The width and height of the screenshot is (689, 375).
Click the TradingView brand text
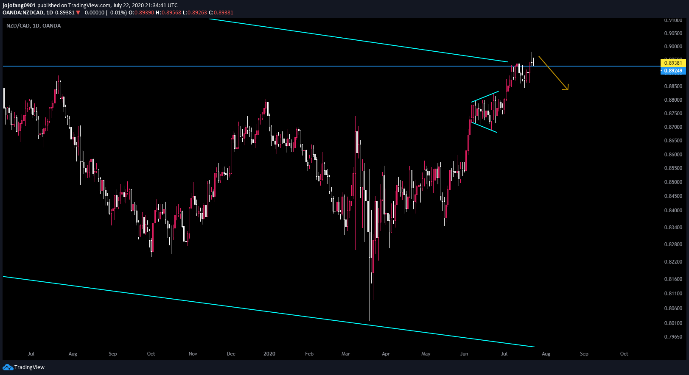click(x=29, y=367)
